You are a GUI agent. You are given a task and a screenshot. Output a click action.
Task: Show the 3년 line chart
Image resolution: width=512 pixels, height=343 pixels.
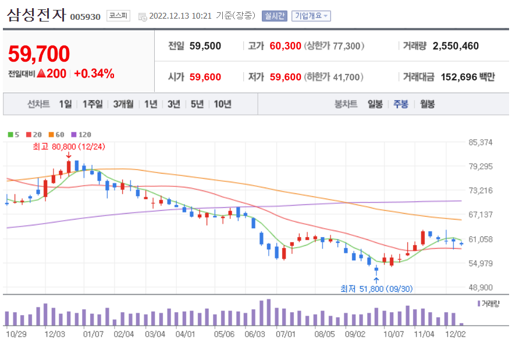(x=174, y=104)
